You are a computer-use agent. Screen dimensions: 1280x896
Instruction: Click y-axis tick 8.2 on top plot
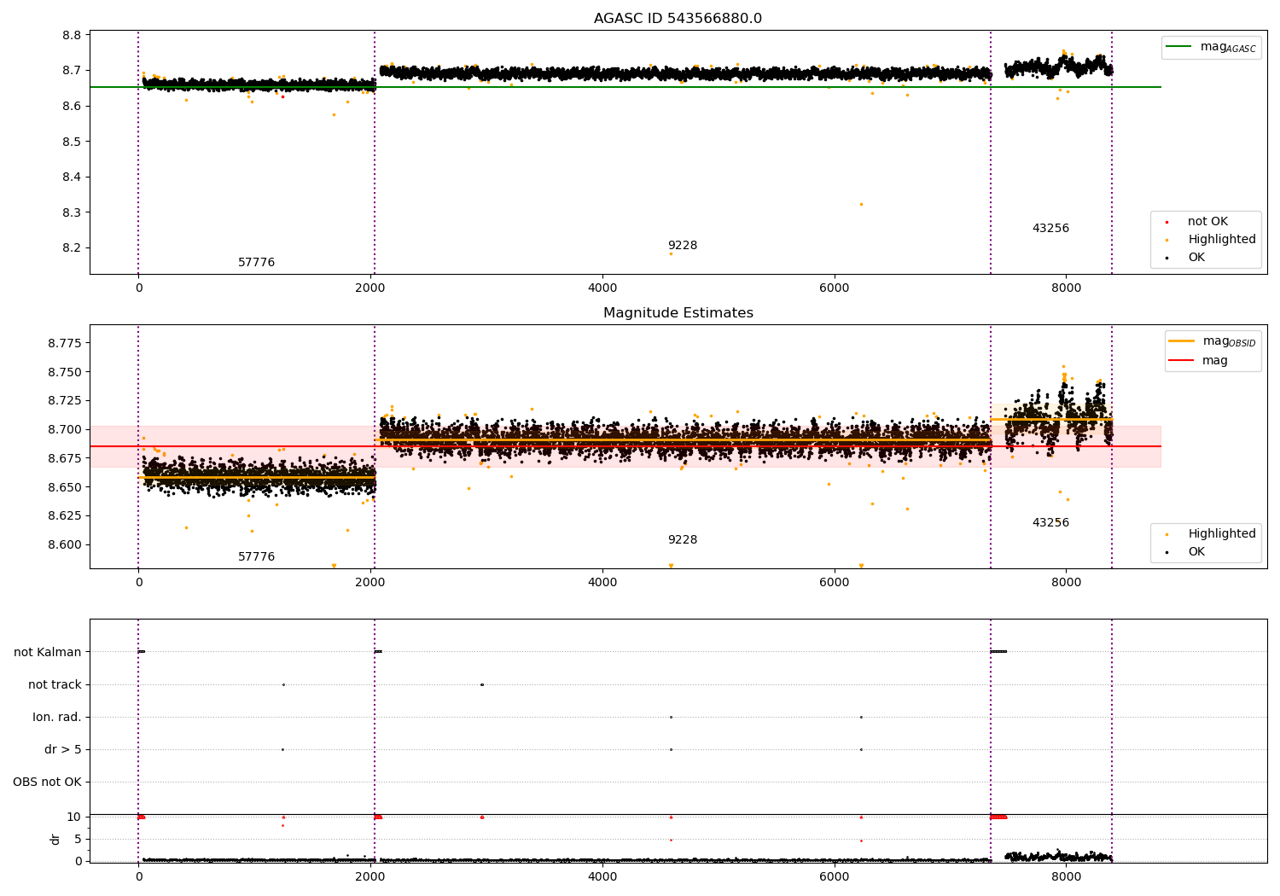(72, 248)
